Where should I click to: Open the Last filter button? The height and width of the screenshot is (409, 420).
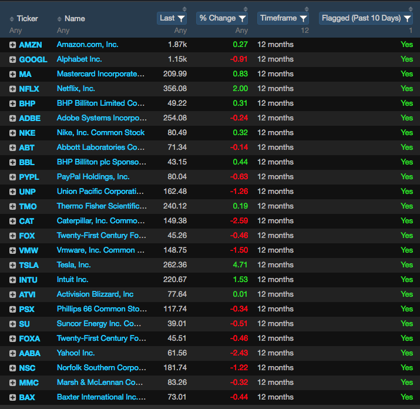click(x=172, y=18)
